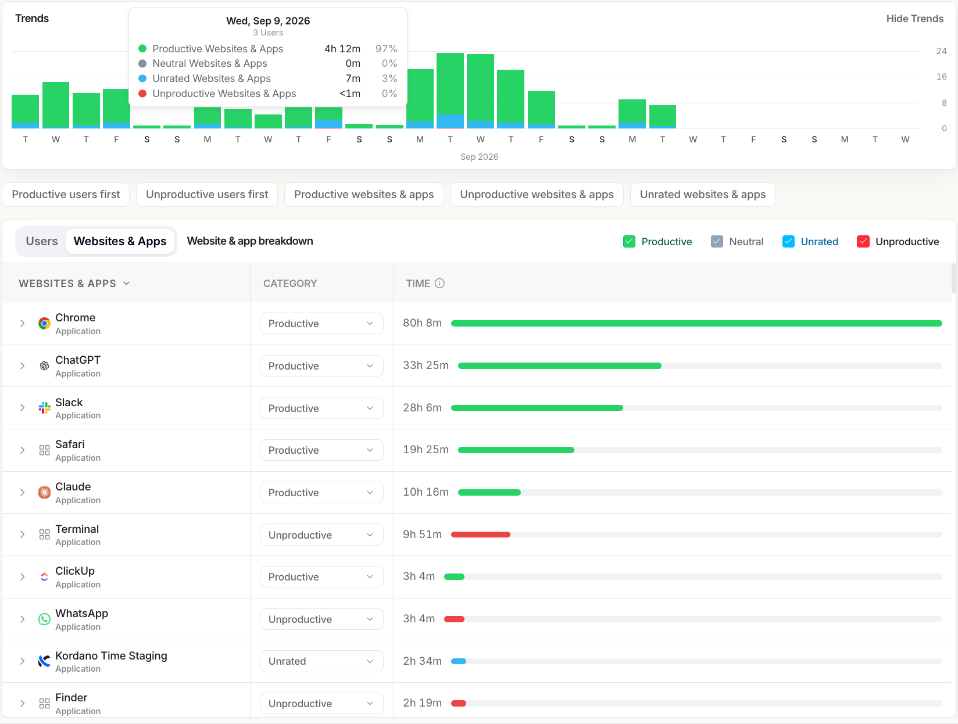Choose Unrated websites & apps filter
The height and width of the screenshot is (724, 958).
pyautogui.click(x=703, y=195)
